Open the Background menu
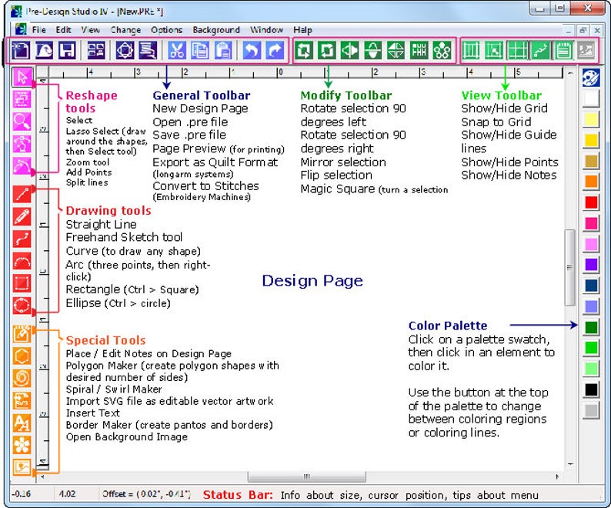The height and width of the screenshot is (508, 611). (216, 30)
